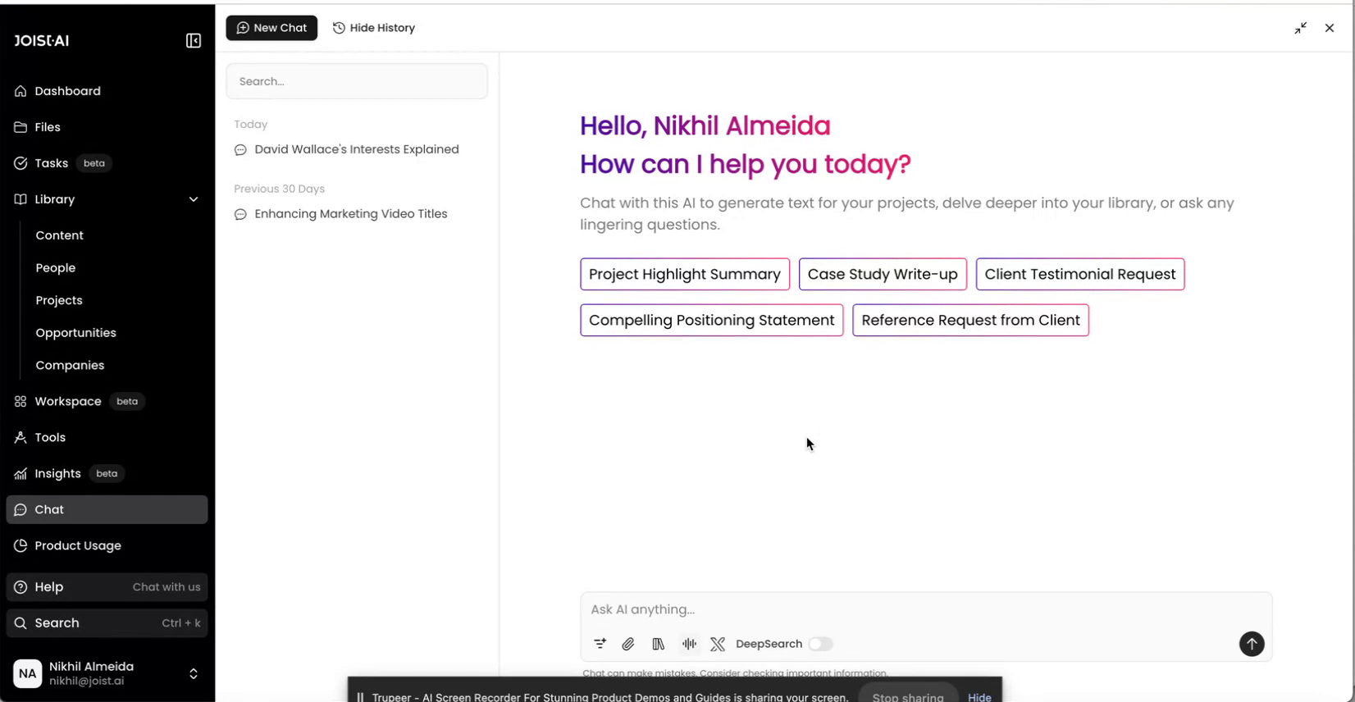Click the Files folder icon

point(21,127)
